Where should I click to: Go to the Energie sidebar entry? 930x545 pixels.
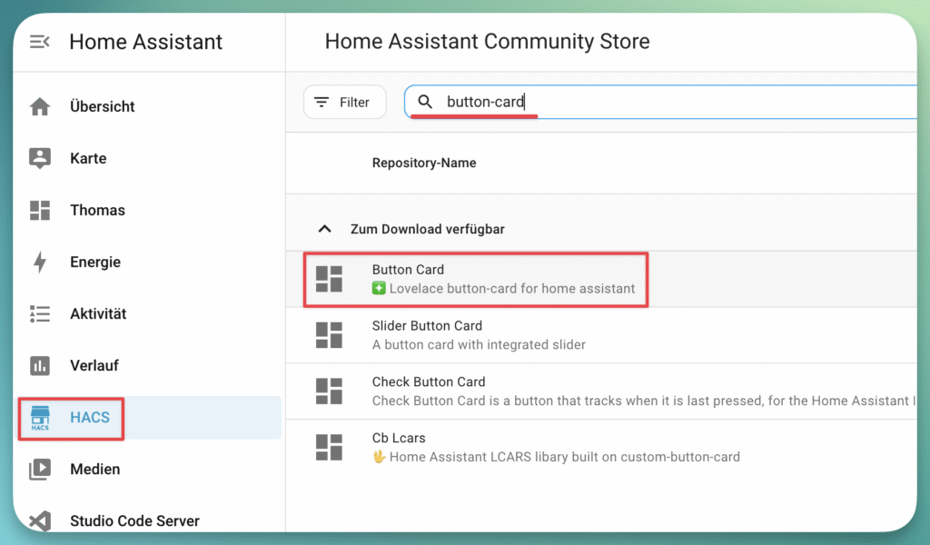[x=95, y=263]
